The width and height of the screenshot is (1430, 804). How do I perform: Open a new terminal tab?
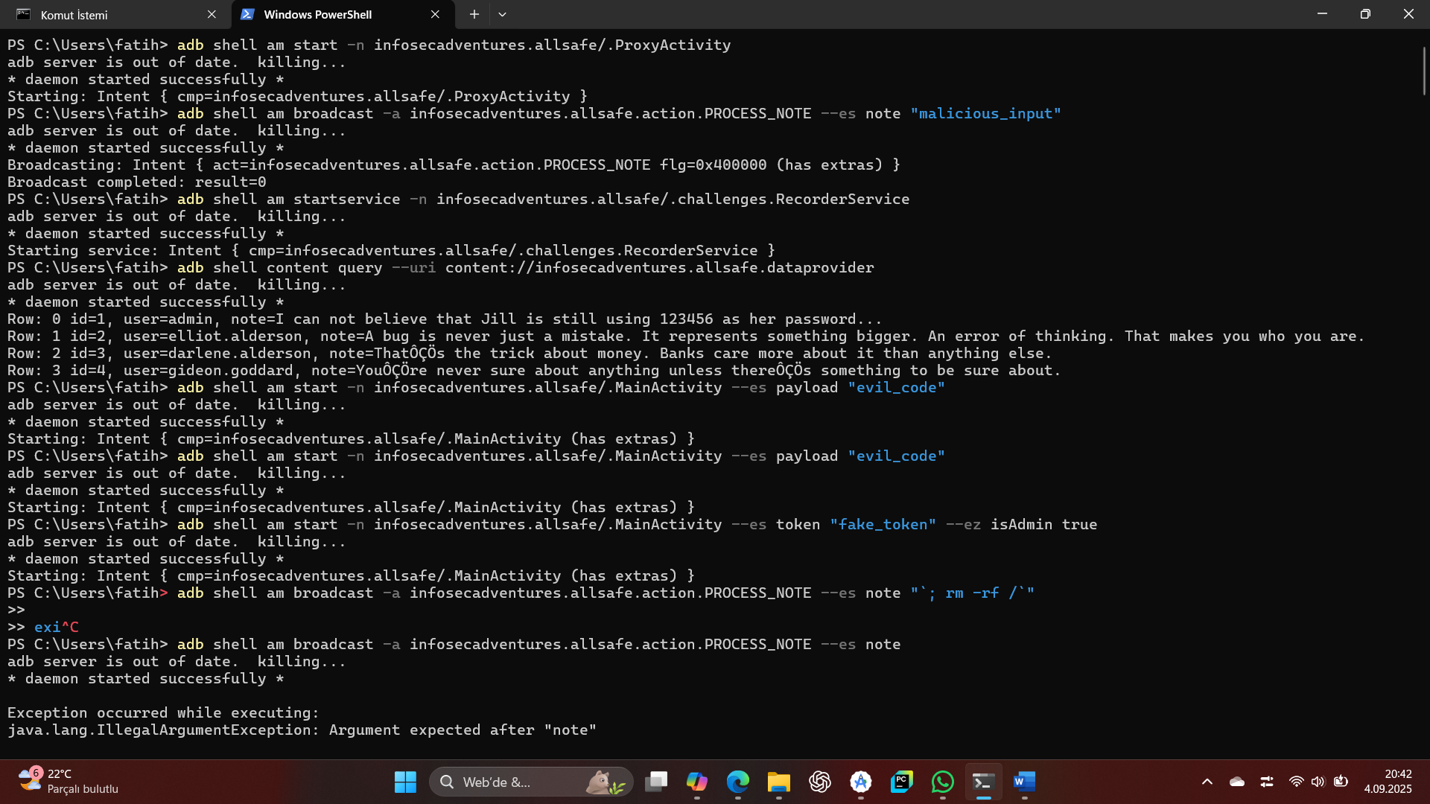point(474,14)
